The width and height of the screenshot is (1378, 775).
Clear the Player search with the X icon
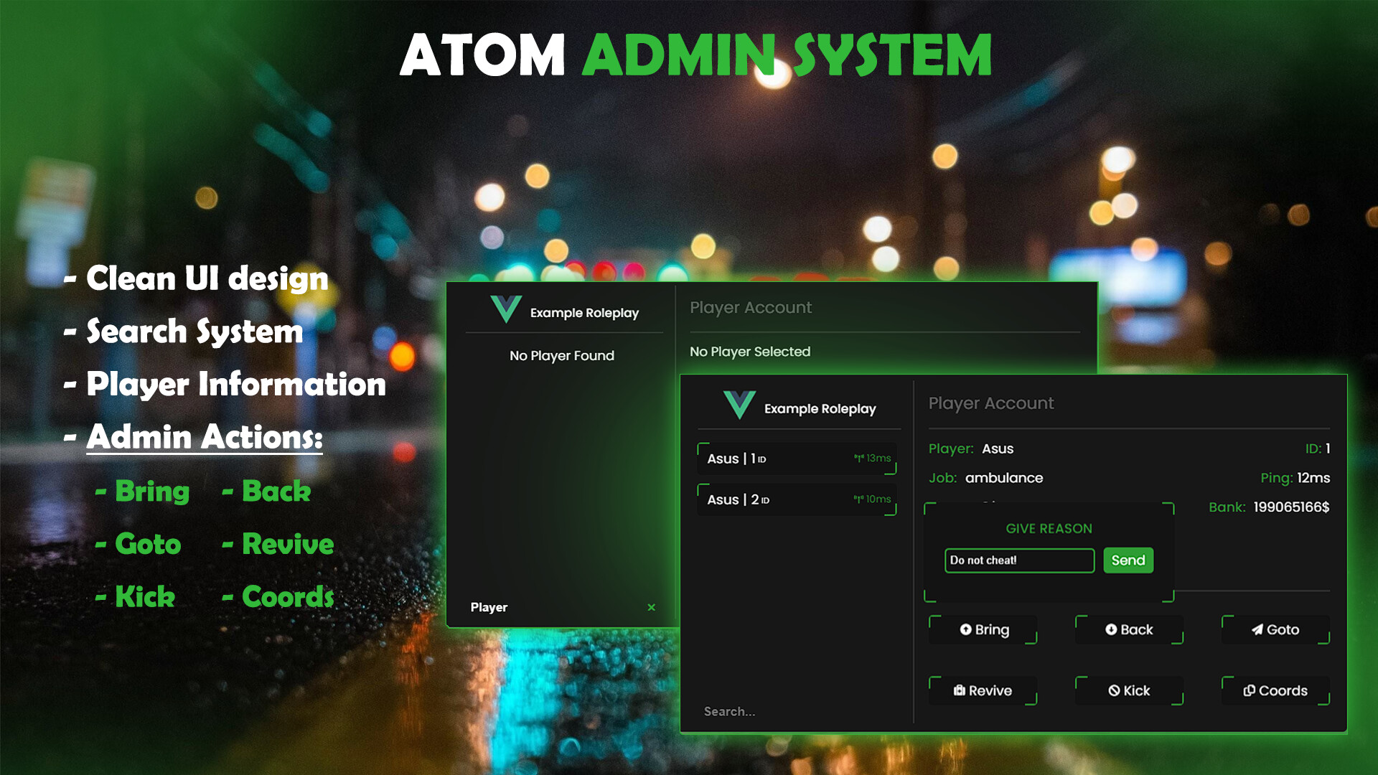pyautogui.click(x=651, y=607)
